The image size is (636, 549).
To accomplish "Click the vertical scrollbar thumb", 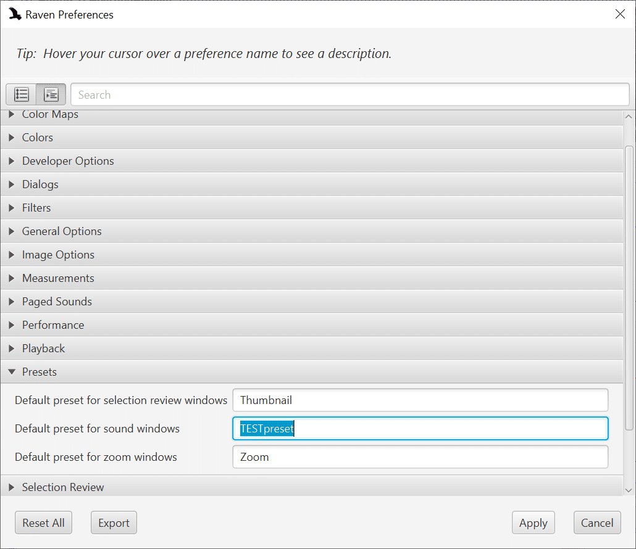I will click(x=629, y=288).
